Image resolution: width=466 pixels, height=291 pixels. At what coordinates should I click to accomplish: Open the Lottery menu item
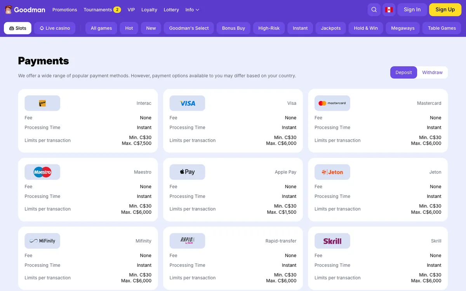[x=171, y=10]
